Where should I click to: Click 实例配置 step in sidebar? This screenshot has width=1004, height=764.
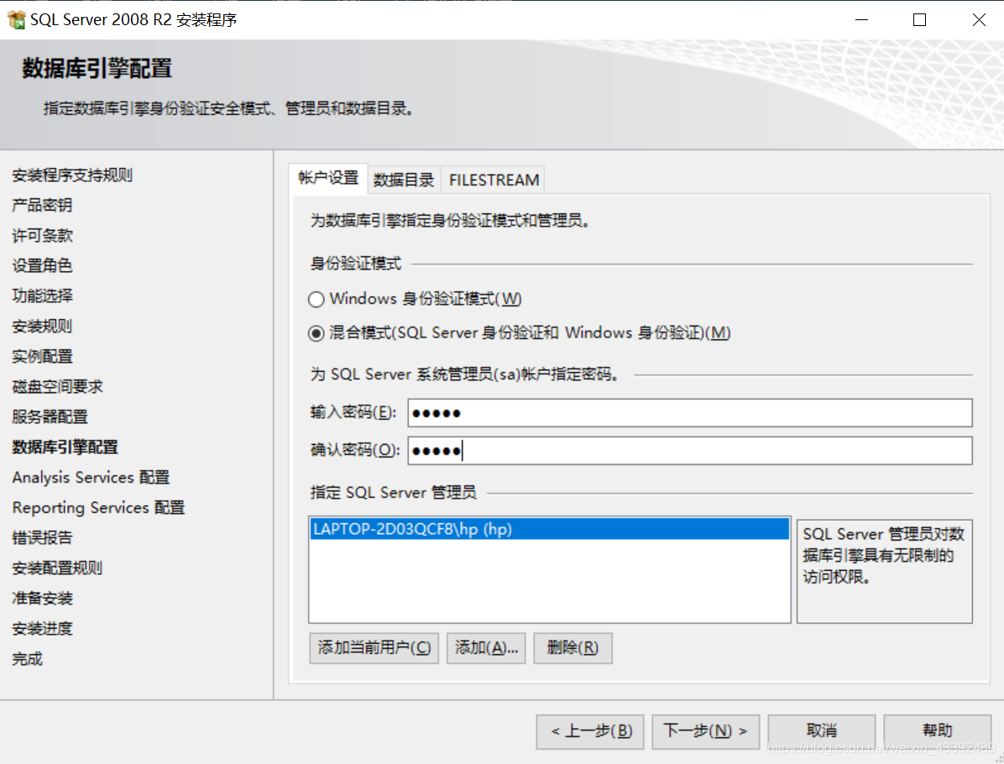[x=42, y=356]
